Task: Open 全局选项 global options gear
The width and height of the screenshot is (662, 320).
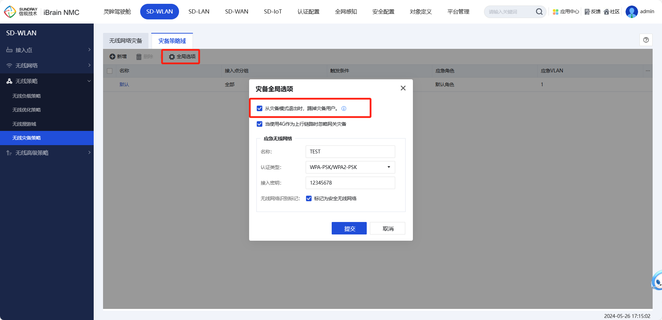Action: tap(182, 56)
